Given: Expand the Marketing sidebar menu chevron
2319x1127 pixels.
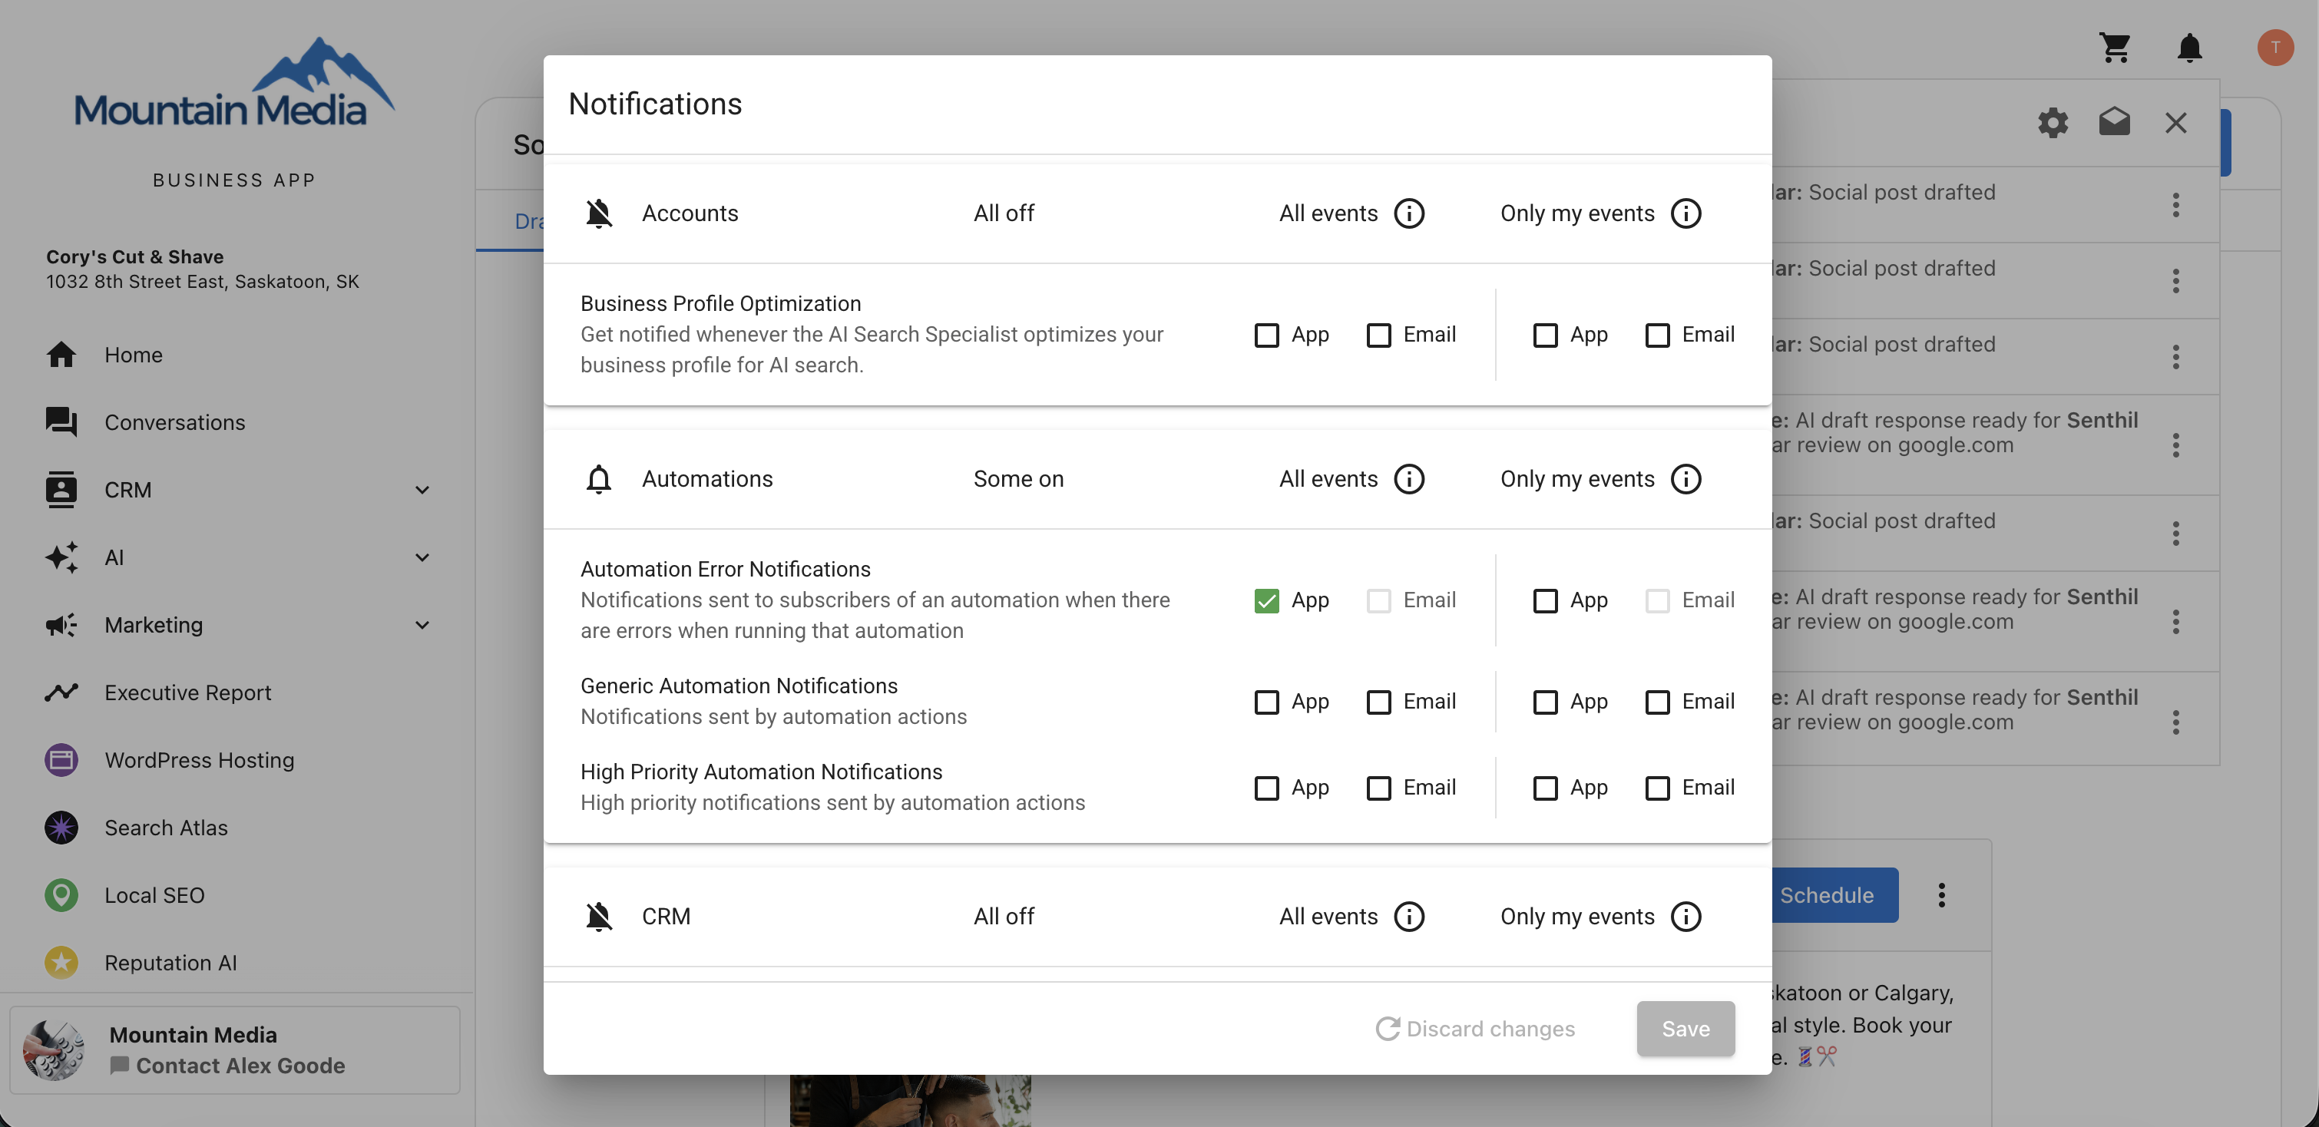Looking at the screenshot, I should coord(422,625).
